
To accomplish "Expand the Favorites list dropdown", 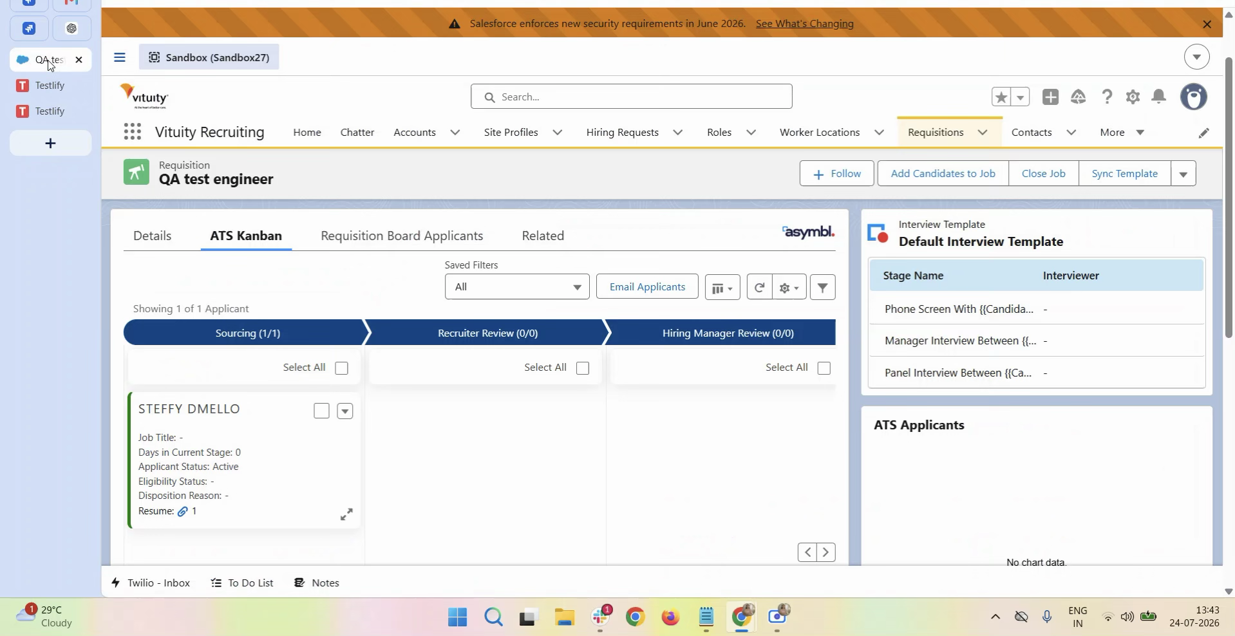I will (x=1021, y=97).
